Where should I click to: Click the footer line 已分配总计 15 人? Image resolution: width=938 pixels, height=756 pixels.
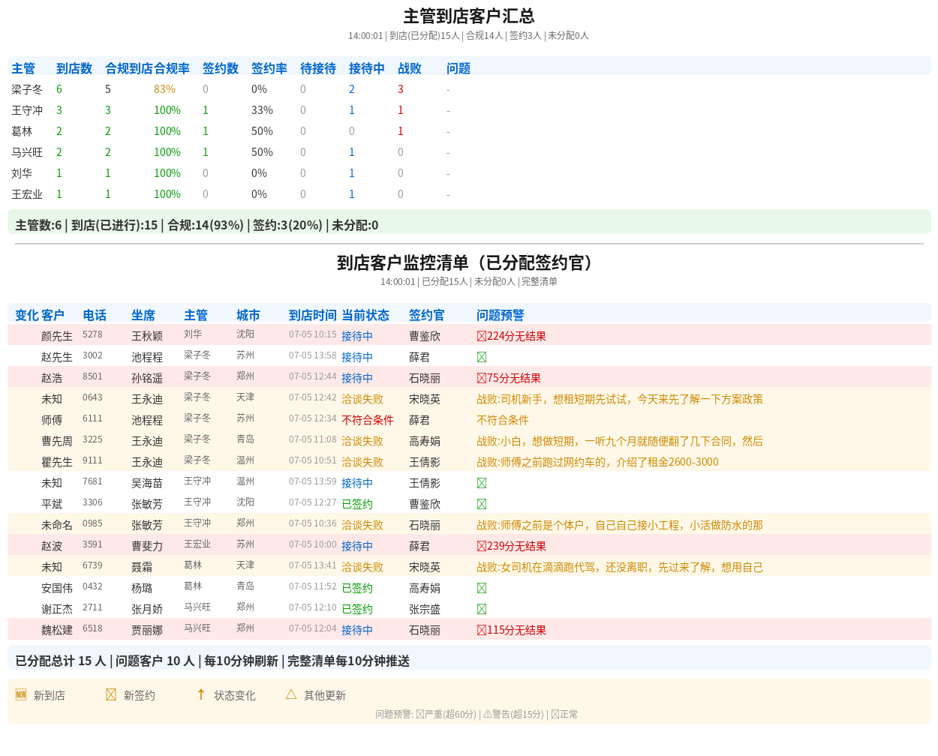(212, 661)
